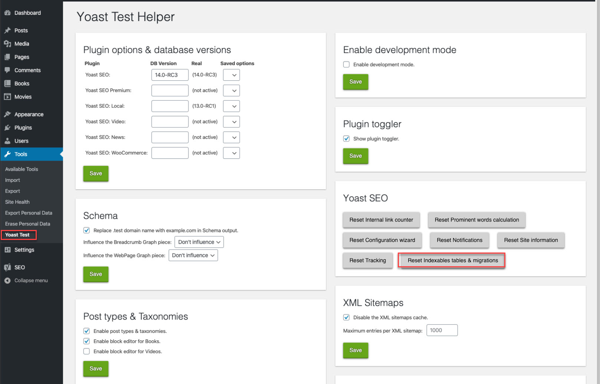The height and width of the screenshot is (384, 600).
Task: Click Reset Notifications button
Action: tap(459, 240)
